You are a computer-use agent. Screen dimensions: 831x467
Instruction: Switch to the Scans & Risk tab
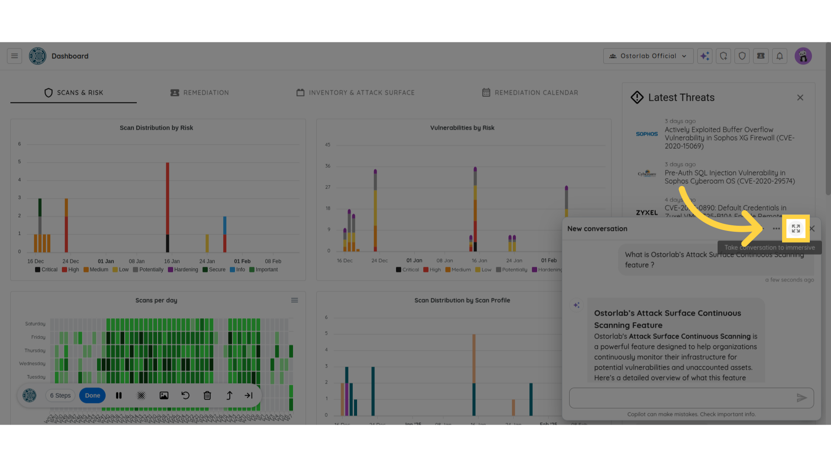tap(74, 93)
